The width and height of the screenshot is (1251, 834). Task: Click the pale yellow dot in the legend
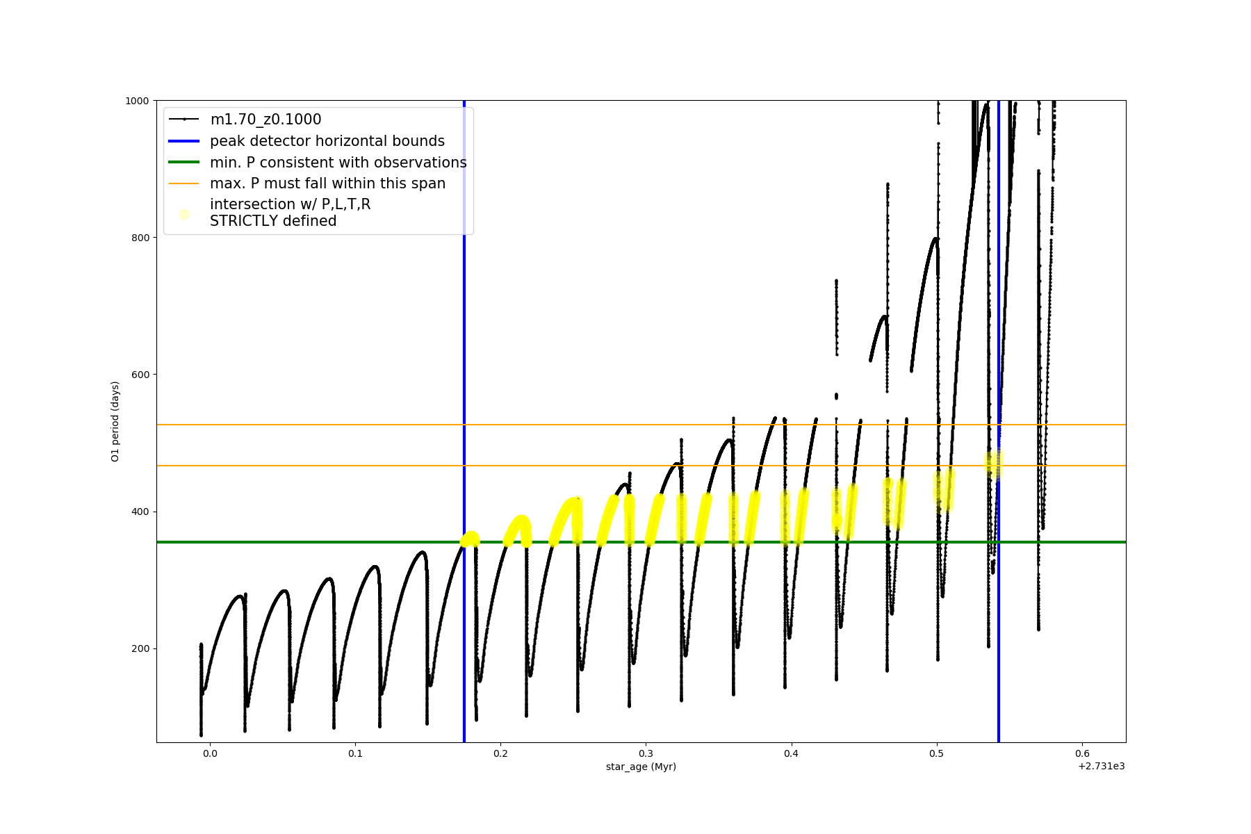point(184,214)
